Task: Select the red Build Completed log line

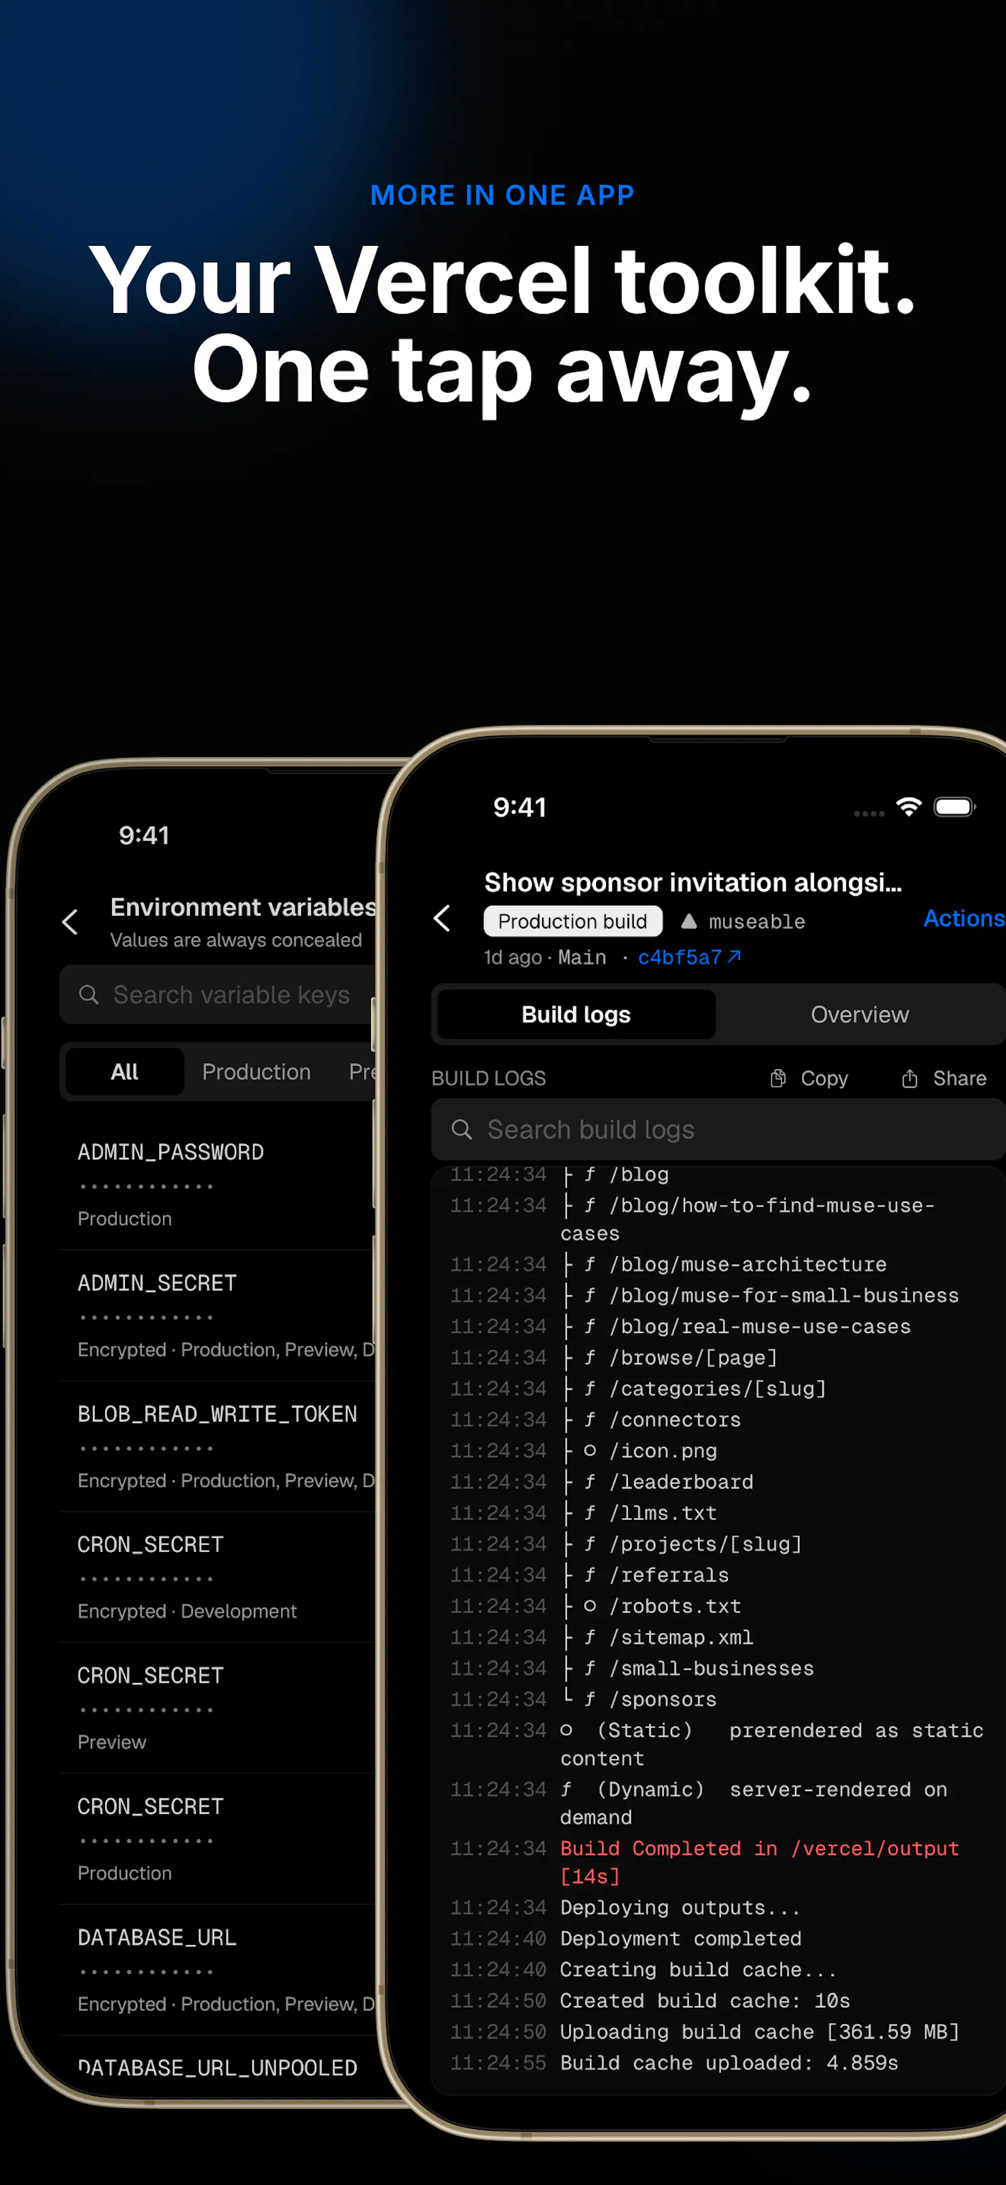Action: point(717,1862)
